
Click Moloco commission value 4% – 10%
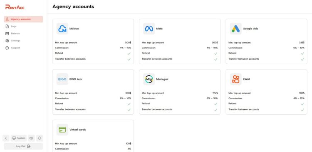point(125,48)
